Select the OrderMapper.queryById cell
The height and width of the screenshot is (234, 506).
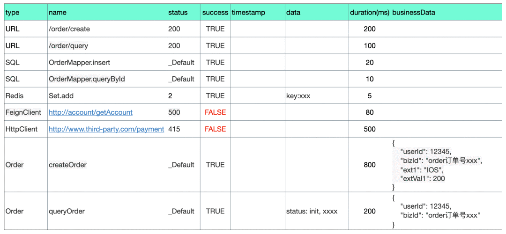(87, 79)
